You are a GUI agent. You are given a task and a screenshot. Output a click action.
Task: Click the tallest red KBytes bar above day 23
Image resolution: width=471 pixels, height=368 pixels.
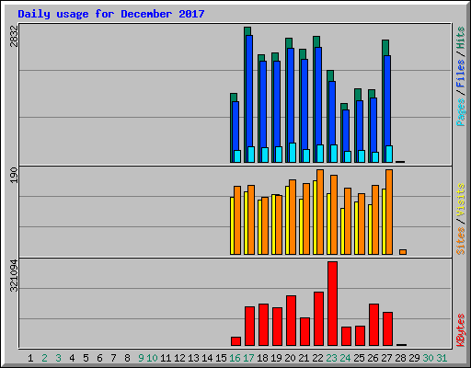(332, 304)
